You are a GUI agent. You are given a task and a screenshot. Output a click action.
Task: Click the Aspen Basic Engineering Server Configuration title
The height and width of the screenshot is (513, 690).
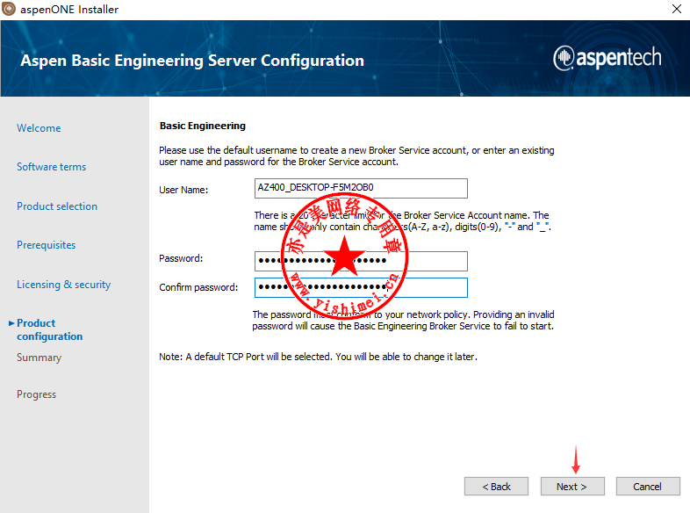click(x=192, y=61)
